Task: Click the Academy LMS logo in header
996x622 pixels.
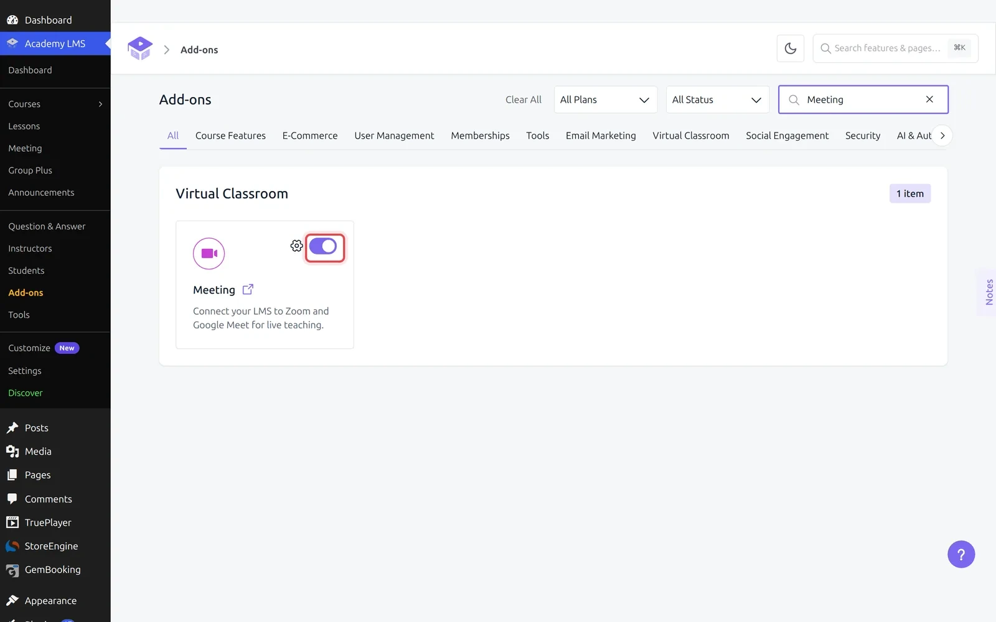Action: [140, 49]
